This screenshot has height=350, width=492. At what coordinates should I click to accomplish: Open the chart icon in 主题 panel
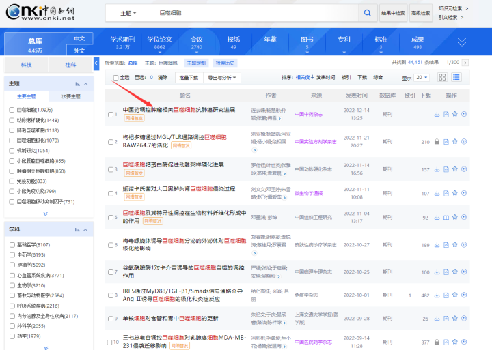78,84
